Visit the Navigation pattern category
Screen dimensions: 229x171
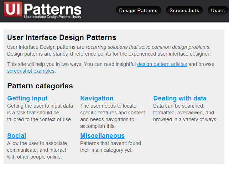coord(97,98)
